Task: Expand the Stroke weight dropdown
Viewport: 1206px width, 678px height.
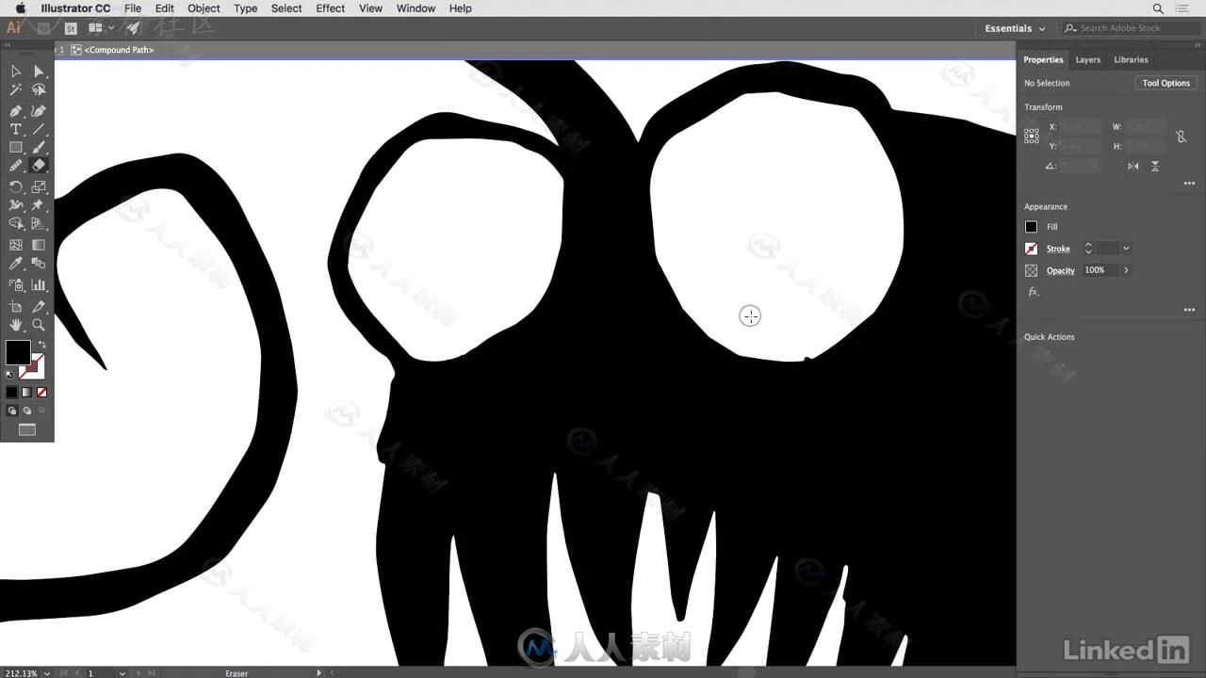Action: [1126, 249]
